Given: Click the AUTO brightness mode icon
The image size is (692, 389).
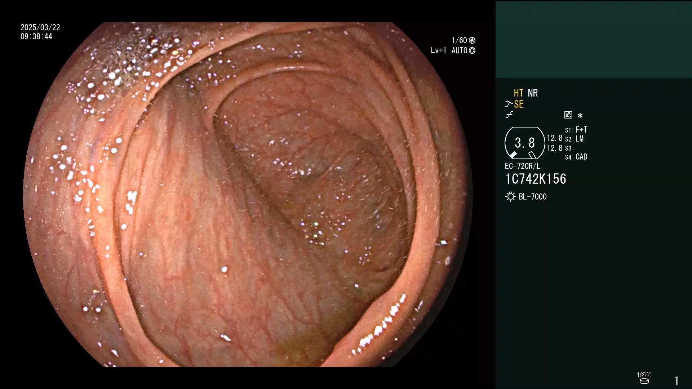Looking at the screenshot, I should click(472, 50).
